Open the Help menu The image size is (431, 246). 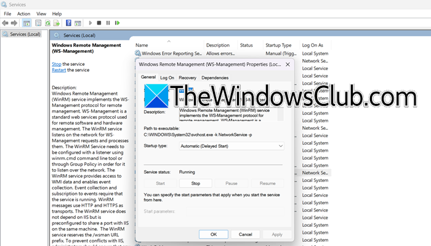(57, 14)
